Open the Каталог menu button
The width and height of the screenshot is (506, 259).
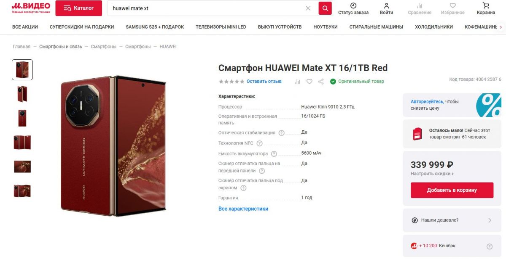[x=78, y=8]
